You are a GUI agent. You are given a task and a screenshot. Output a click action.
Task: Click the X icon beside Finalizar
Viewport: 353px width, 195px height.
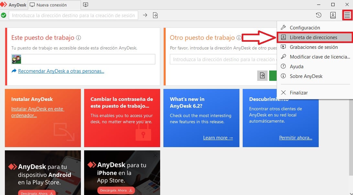point(283,92)
